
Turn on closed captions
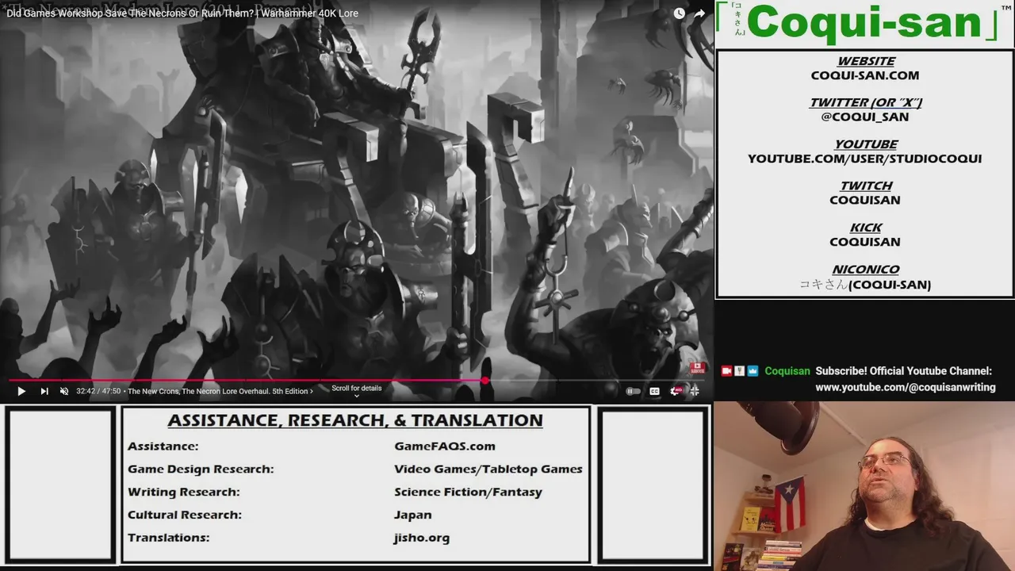tap(654, 391)
